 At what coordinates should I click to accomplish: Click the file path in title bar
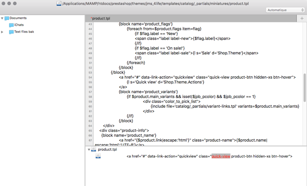tap(155, 3)
